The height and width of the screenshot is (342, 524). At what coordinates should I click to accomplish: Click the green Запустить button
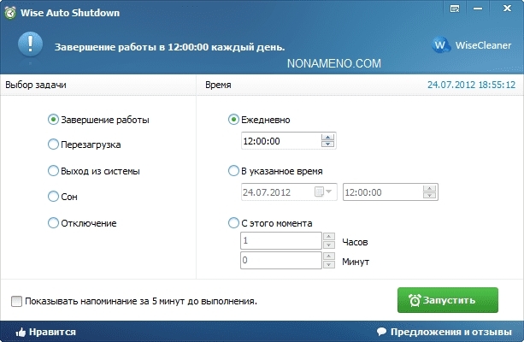448,300
